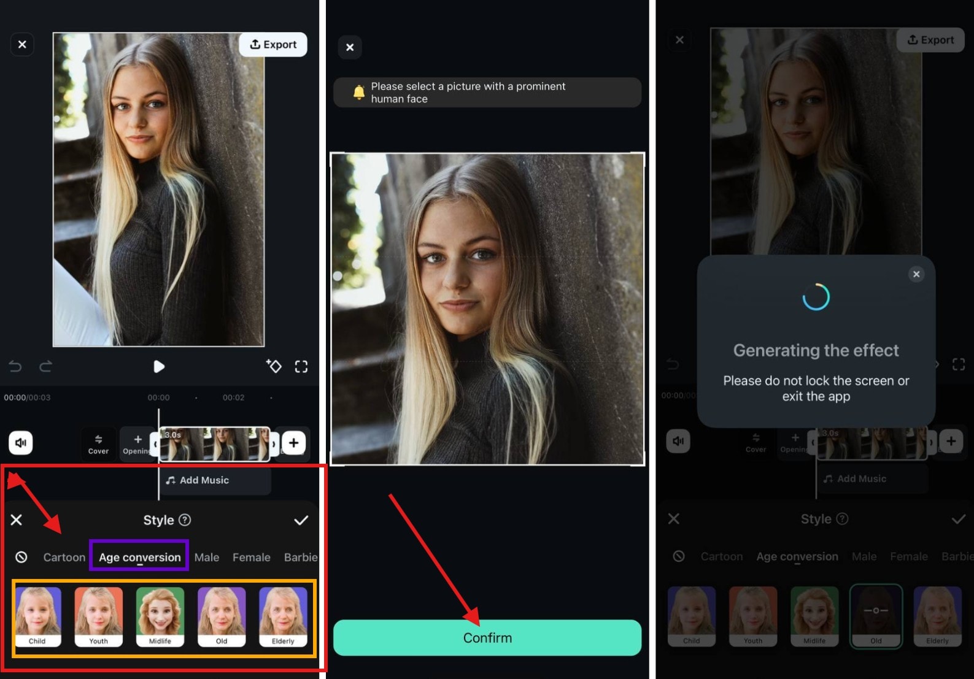The height and width of the screenshot is (679, 974).
Task: Select Elderly style in right screen
Action: click(937, 616)
